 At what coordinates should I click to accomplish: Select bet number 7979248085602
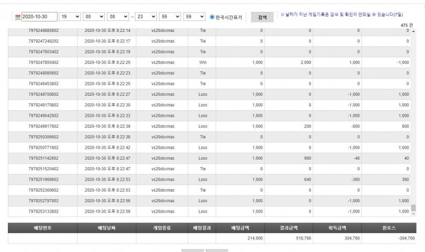pos(43,73)
